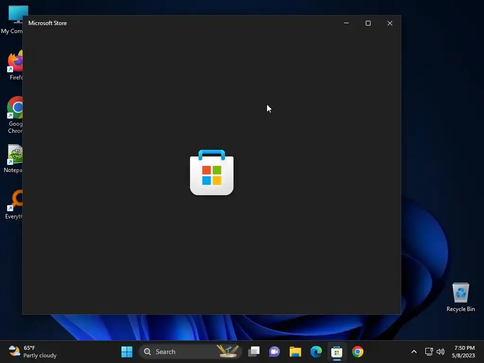
Task: Launch Microsoft Edge from the taskbar
Action: (x=316, y=352)
